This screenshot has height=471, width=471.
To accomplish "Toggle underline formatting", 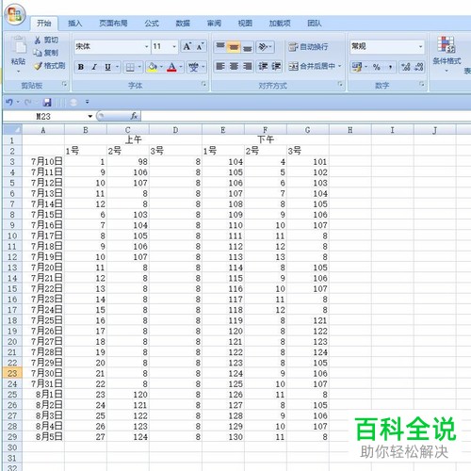I will (107, 67).
